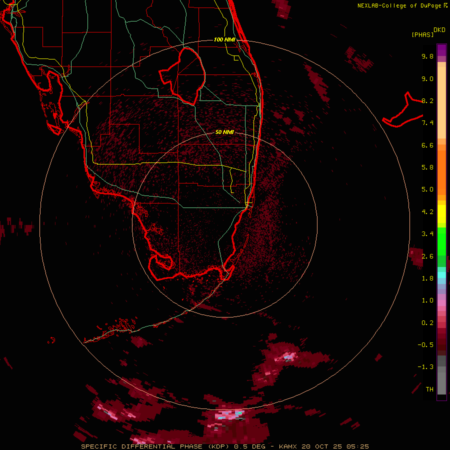Click the gray band at bottom of color bar

click(441, 380)
